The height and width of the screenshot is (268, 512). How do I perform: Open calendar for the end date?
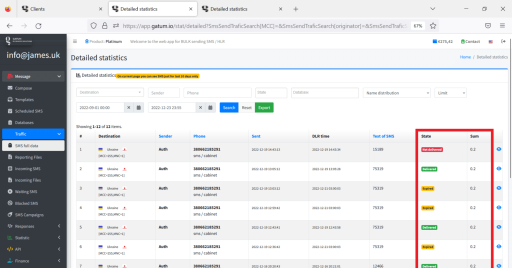(x=210, y=107)
